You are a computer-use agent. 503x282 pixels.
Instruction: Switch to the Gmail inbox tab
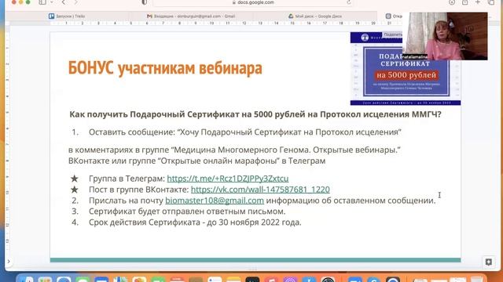[x=190, y=16]
